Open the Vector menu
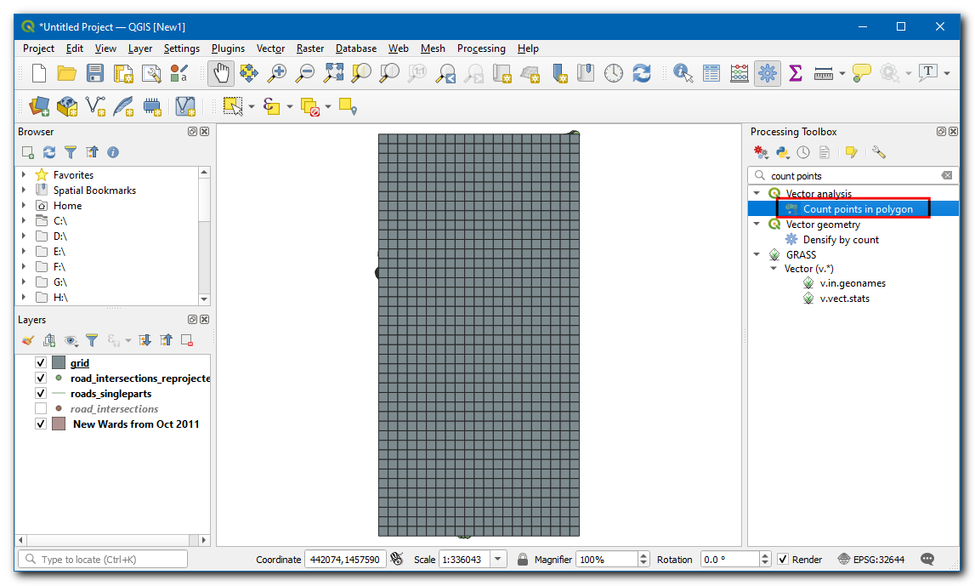Image resolution: width=975 pixels, height=586 pixels. pos(270,48)
